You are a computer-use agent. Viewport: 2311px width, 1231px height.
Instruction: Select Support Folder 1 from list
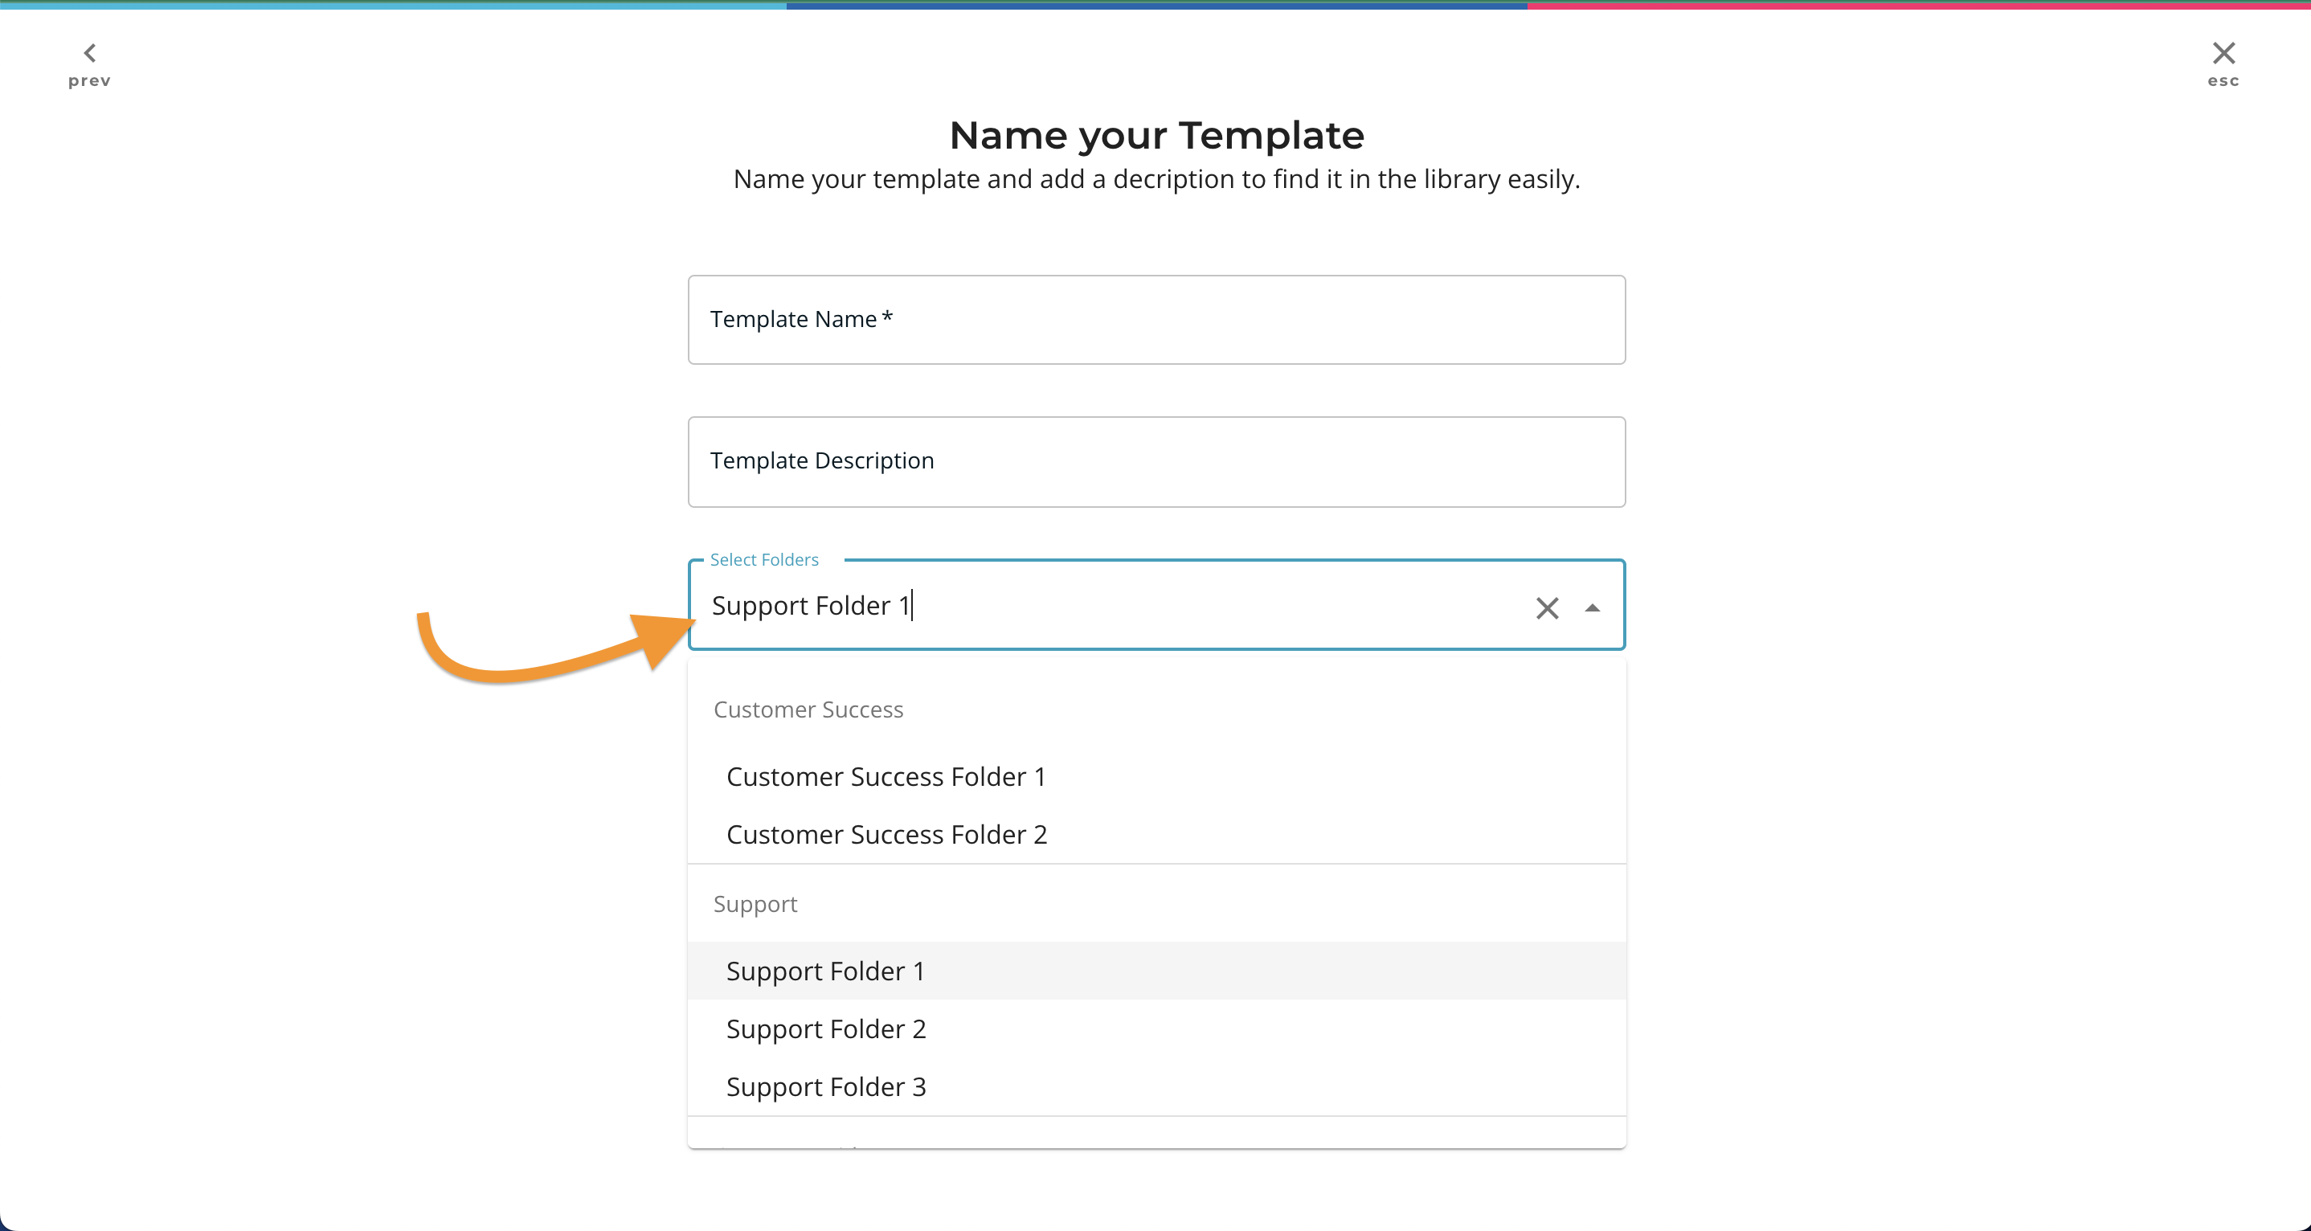pyautogui.click(x=825, y=971)
